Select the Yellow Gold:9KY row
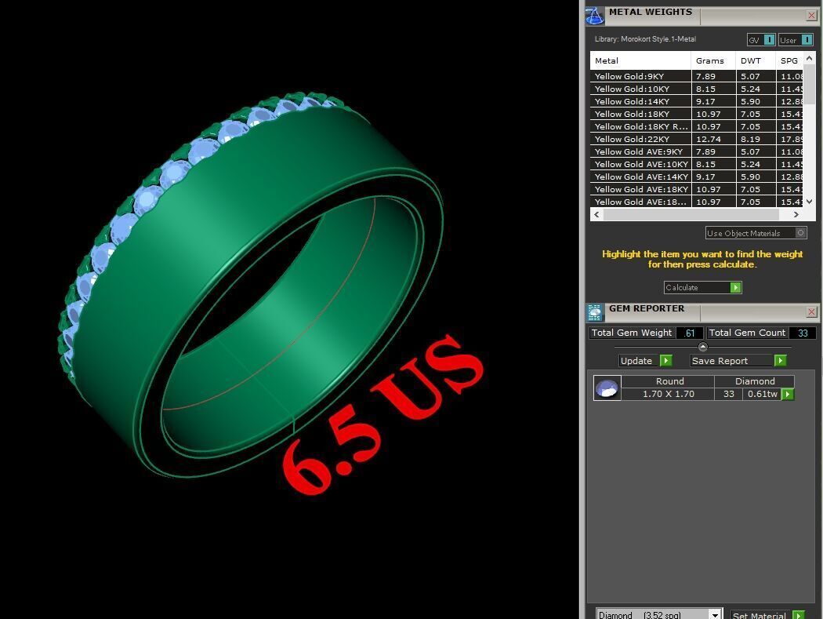 click(697, 76)
